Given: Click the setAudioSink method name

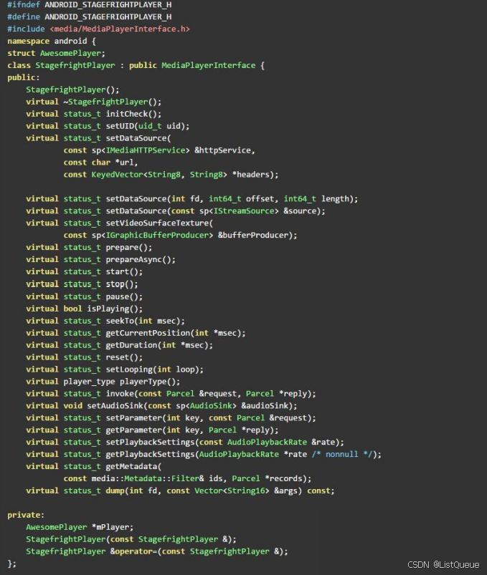Looking at the screenshot, I should point(115,405).
